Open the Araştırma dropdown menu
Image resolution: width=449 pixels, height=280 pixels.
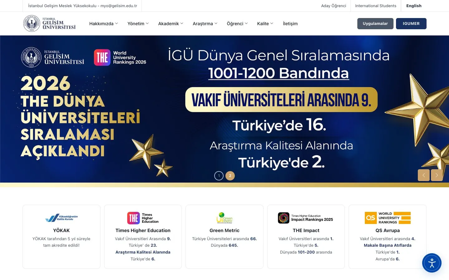click(x=205, y=24)
